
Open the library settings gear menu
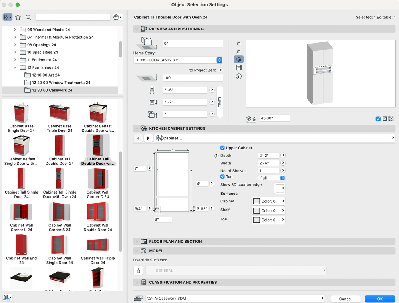tap(117, 17)
